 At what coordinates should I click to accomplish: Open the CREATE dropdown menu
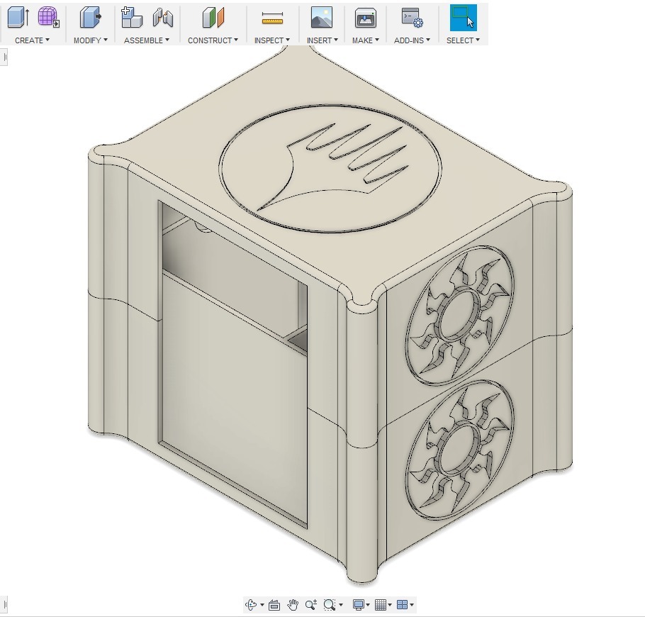click(x=32, y=40)
